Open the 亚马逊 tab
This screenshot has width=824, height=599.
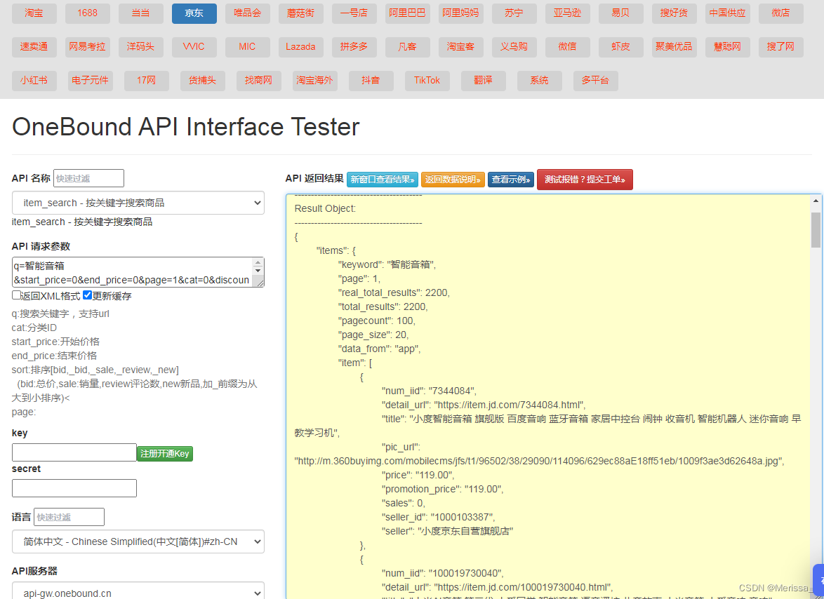click(x=568, y=13)
